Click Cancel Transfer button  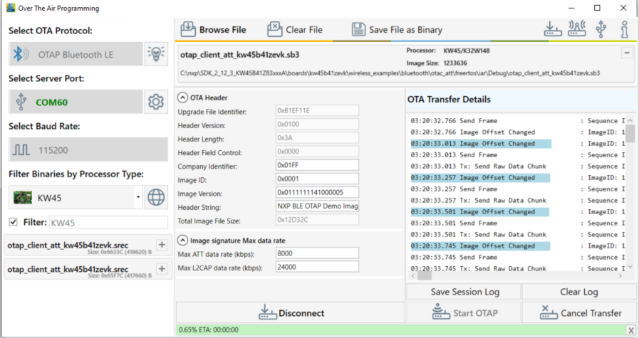tap(579, 312)
